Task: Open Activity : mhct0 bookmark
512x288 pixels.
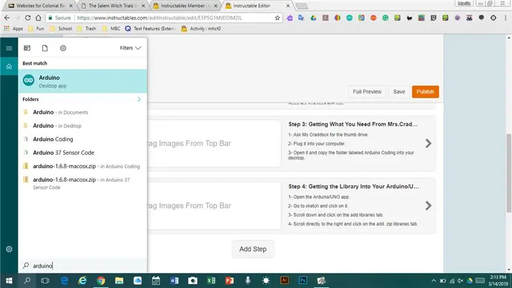Action: pyautogui.click(x=201, y=29)
